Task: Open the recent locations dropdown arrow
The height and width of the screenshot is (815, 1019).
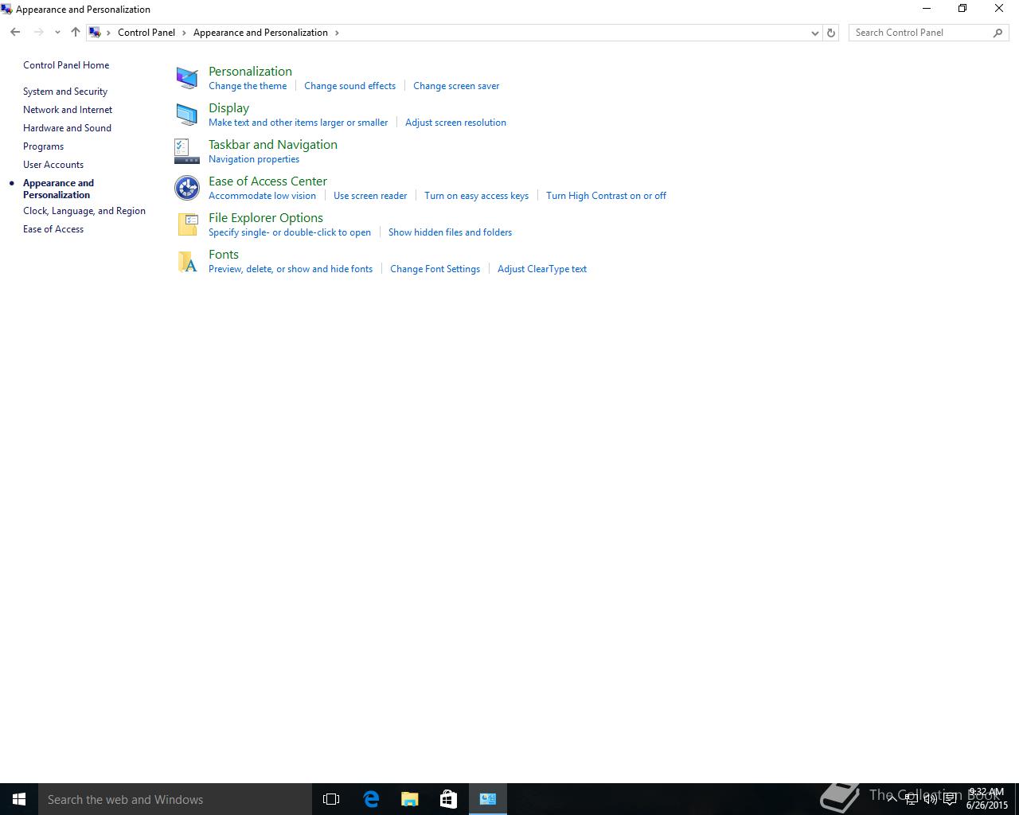Action: point(57,33)
